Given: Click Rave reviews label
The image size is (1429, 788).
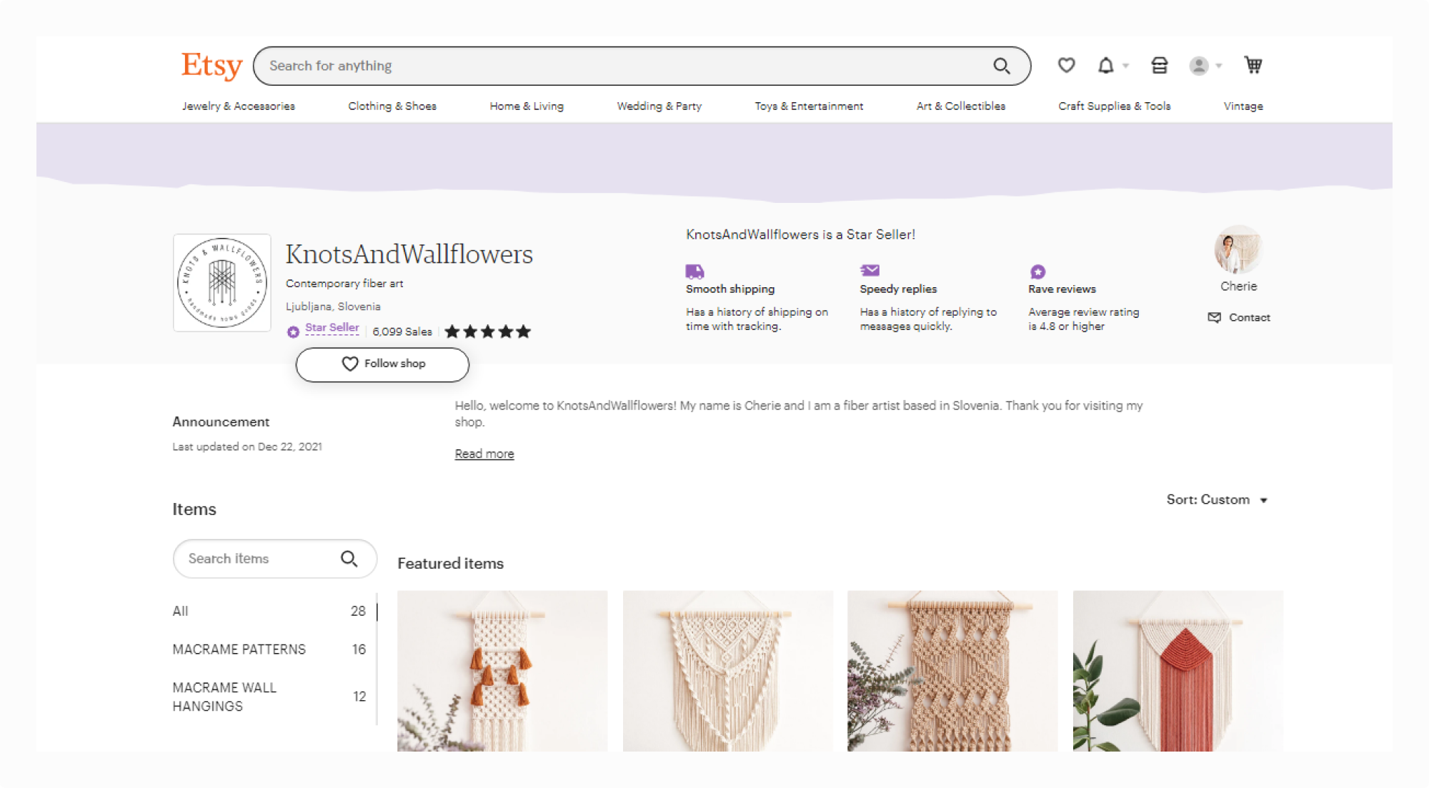Looking at the screenshot, I should (1062, 289).
